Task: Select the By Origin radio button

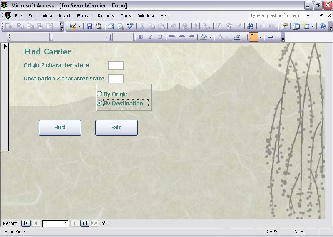Action: (x=99, y=94)
